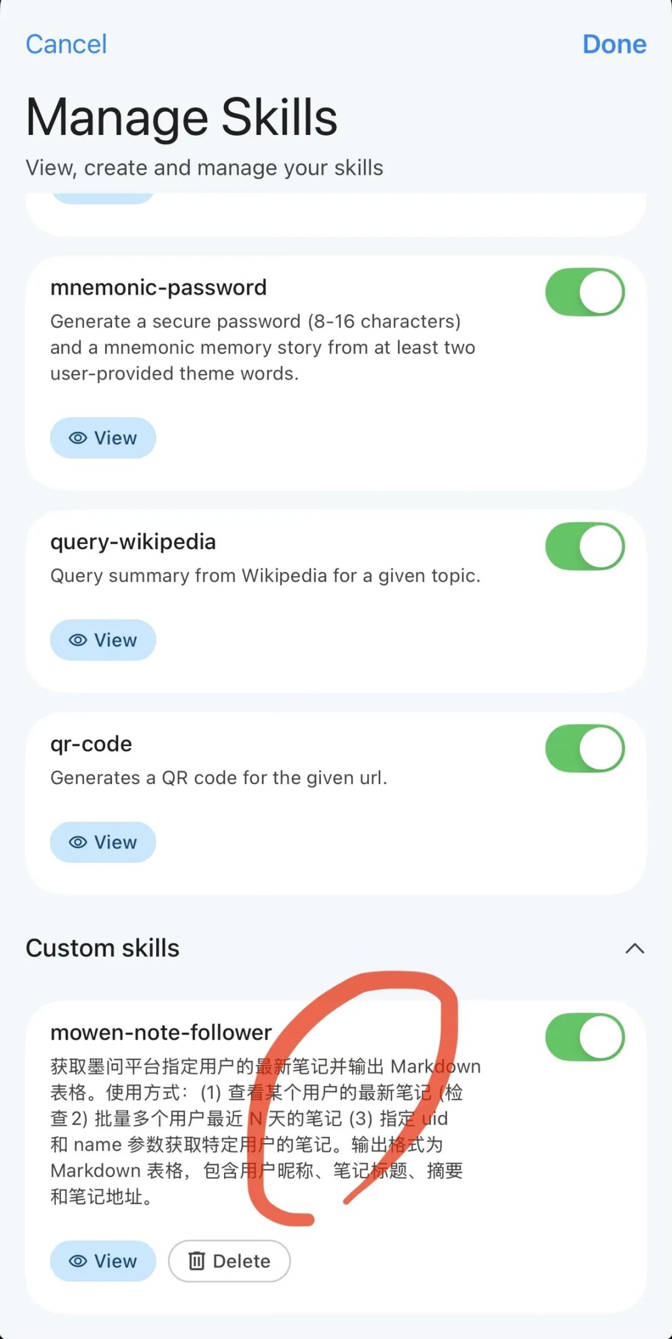Disable the mowen-note-follower custom skill
Image resolution: width=672 pixels, height=1339 pixels.
point(585,1037)
